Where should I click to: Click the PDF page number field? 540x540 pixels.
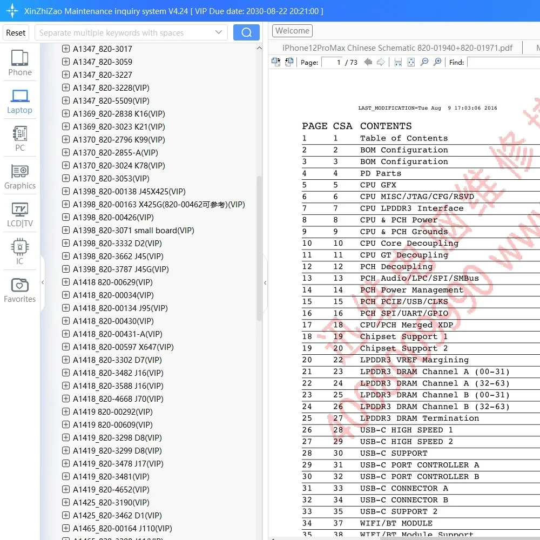pos(332,62)
